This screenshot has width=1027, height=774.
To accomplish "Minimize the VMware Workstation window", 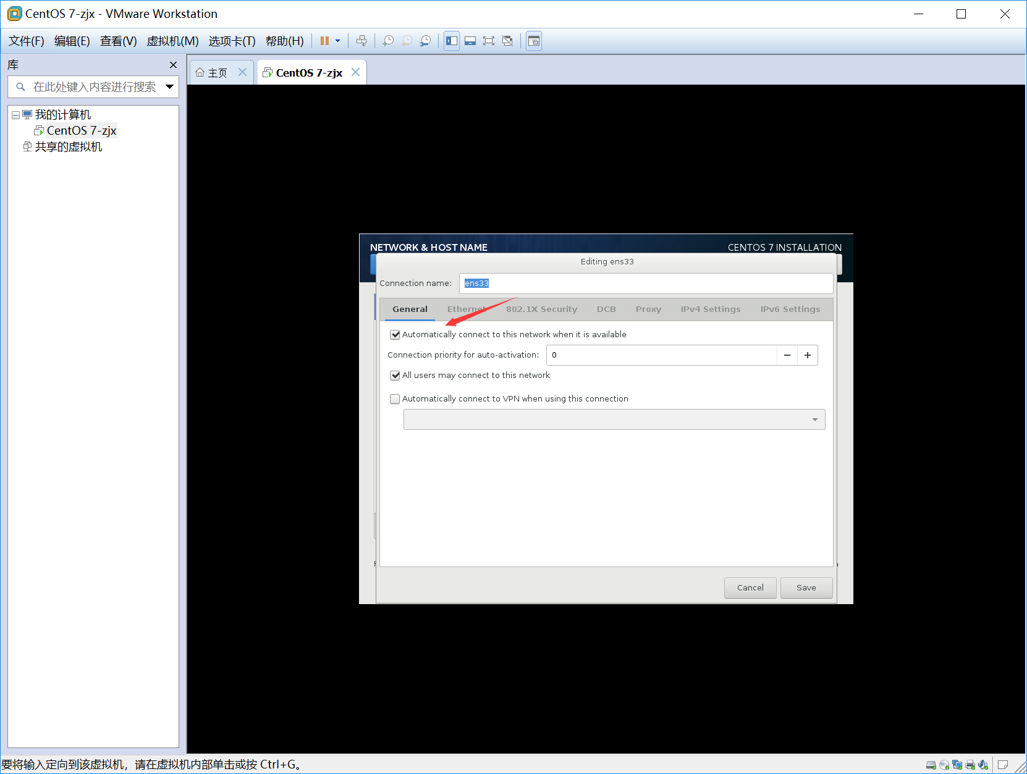I will [919, 14].
